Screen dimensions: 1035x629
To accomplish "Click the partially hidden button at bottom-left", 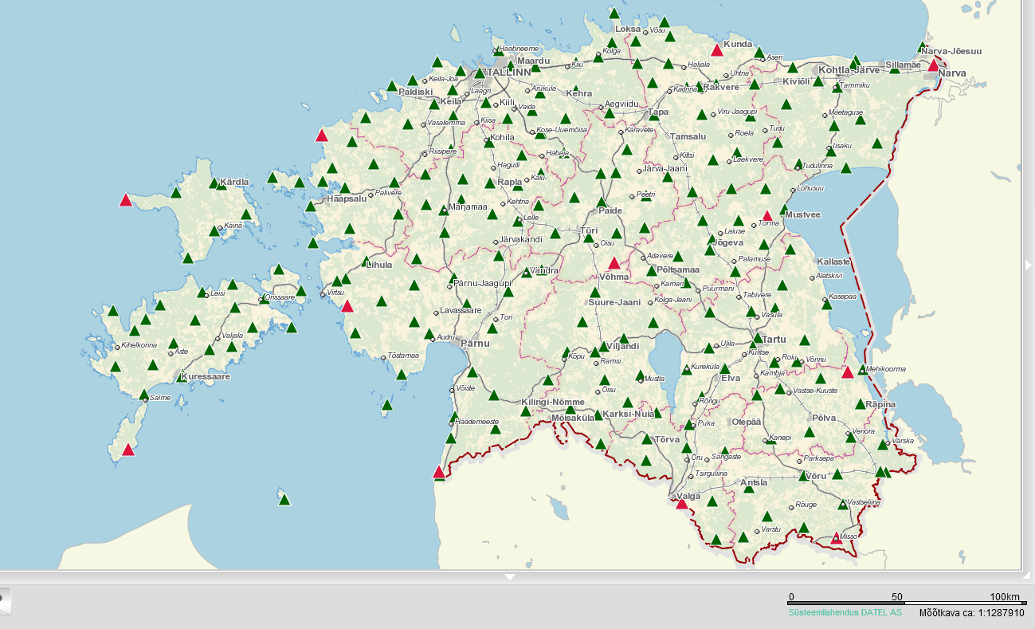I will click(4, 600).
